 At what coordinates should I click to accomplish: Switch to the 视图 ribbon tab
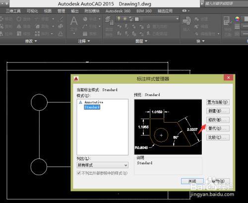[x=48, y=11]
